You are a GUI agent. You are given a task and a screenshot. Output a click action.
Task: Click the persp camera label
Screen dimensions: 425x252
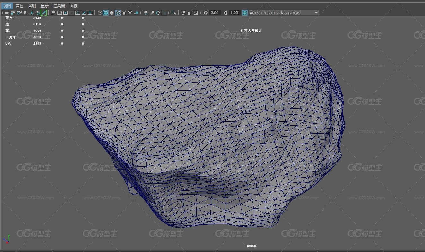tap(252, 246)
